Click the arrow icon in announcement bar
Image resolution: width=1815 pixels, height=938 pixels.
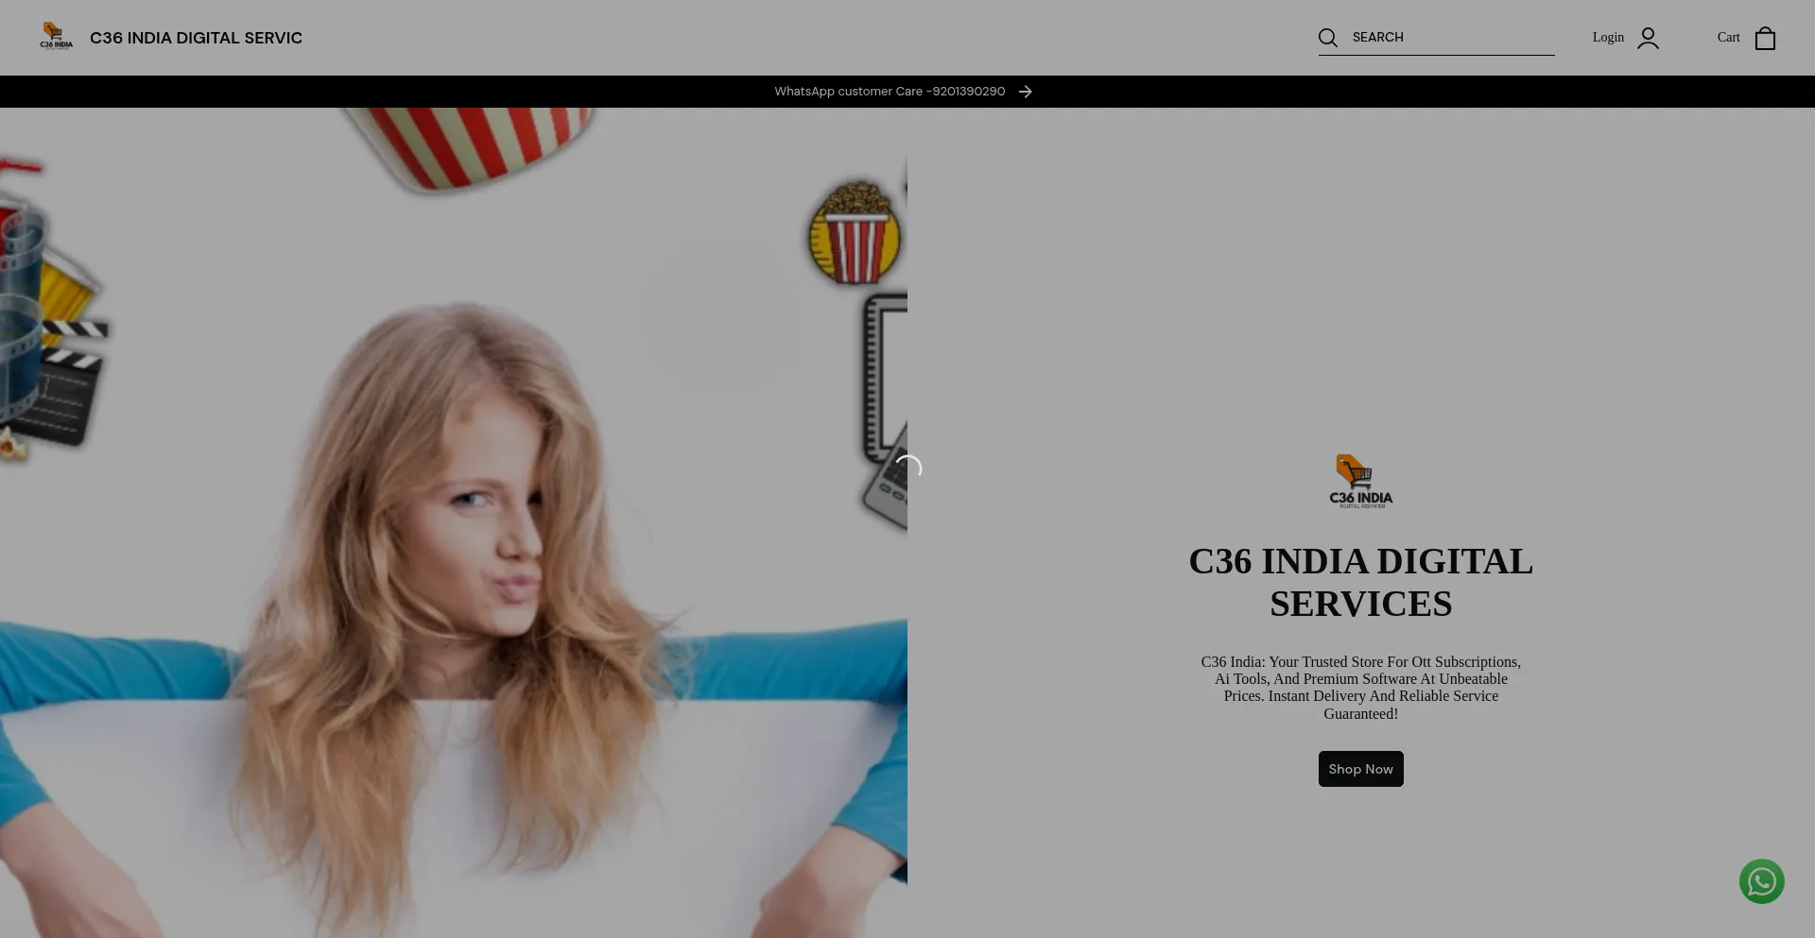point(1026,92)
